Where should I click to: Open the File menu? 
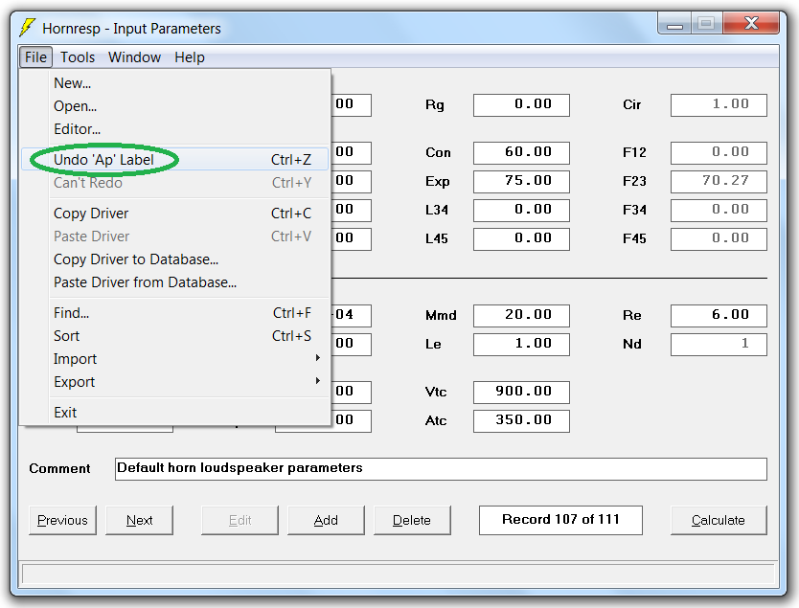click(x=35, y=57)
